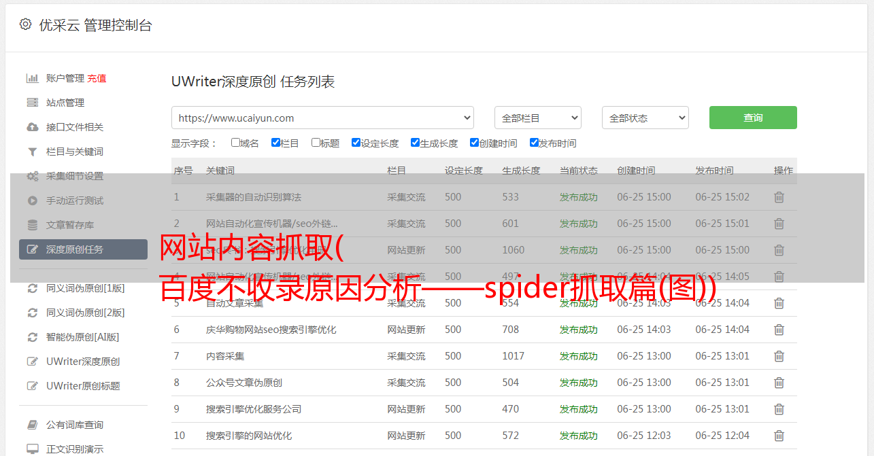The image size is (874, 456).
Task: Click the green 查询 button
Action: pos(753,118)
